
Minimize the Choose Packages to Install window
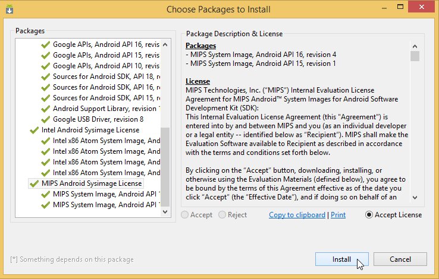click(384, 8)
